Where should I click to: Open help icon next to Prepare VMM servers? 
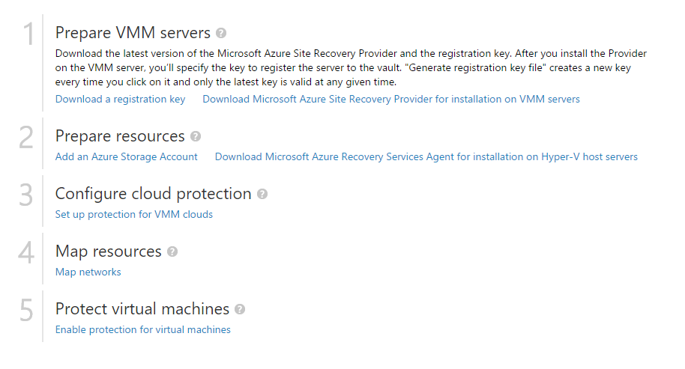[x=221, y=33]
